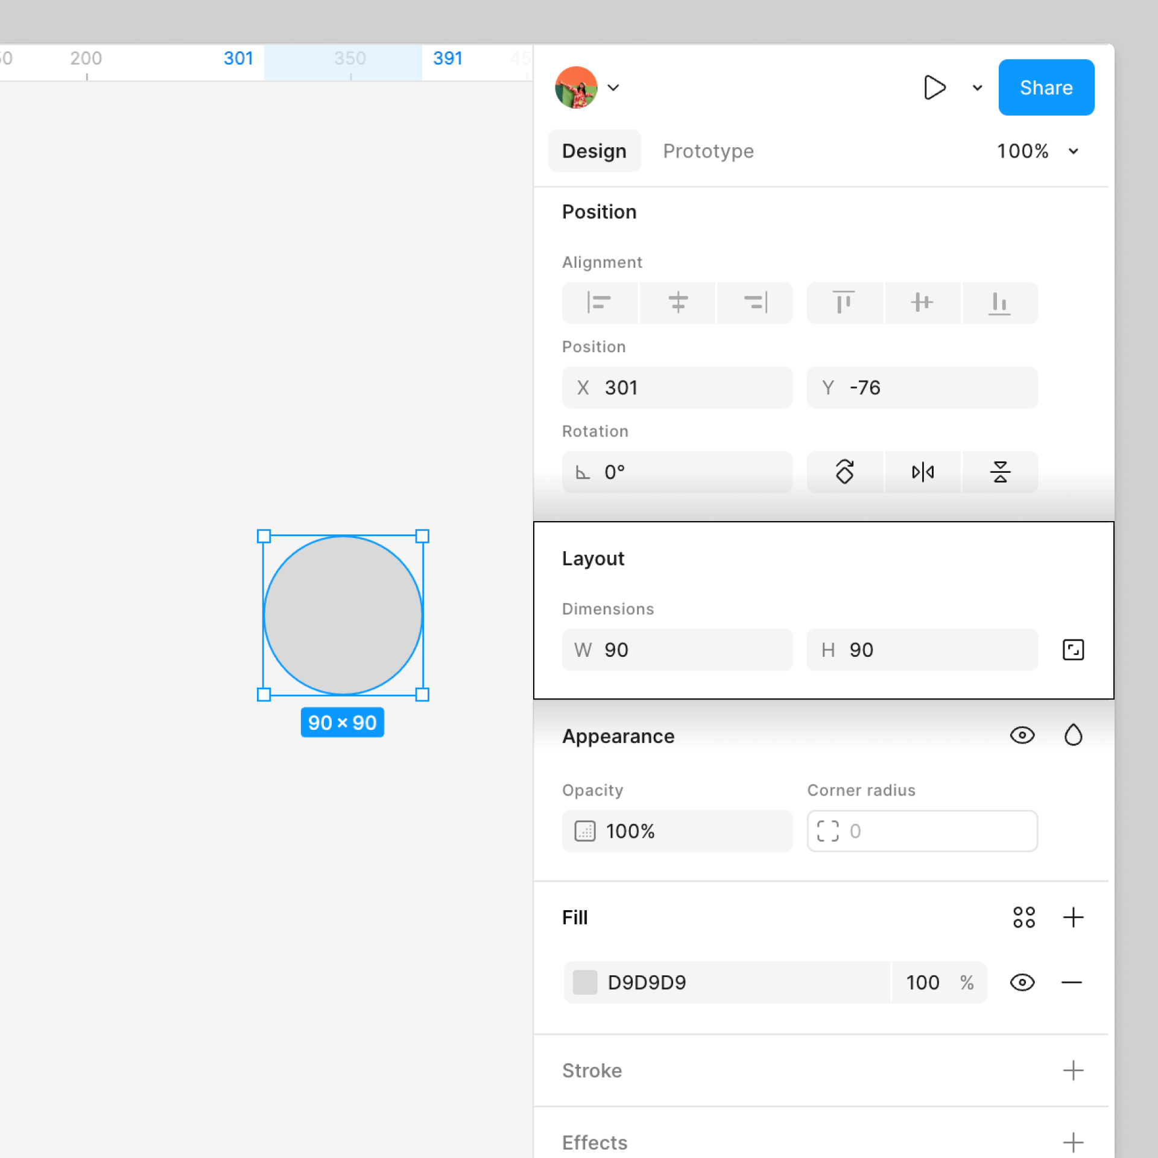Click the flip horizontal icon

pos(922,472)
